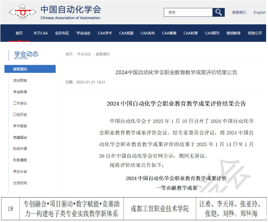268x222 pixels.
Task: Select 口述历史 in the sidebar
Action: pyautogui.click(x=20, y=114)
